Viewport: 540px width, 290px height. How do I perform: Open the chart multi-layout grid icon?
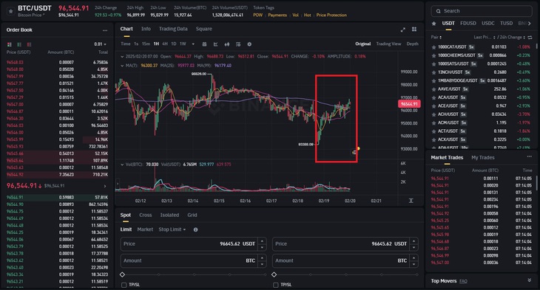414,30
